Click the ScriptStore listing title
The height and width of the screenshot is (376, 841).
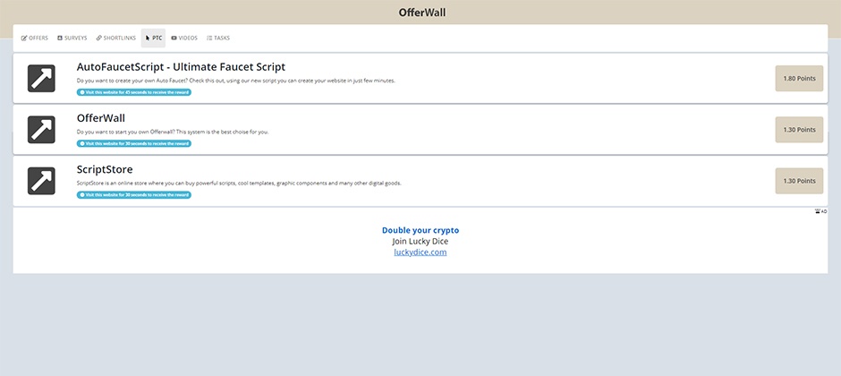pos(105,169)
